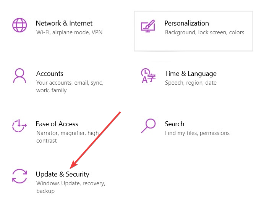The image size is (264, 212).
Task: Select the Accounts heading
Action: pos(50,74)
